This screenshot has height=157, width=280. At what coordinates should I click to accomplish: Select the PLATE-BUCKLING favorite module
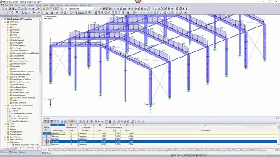pos(27,145)
